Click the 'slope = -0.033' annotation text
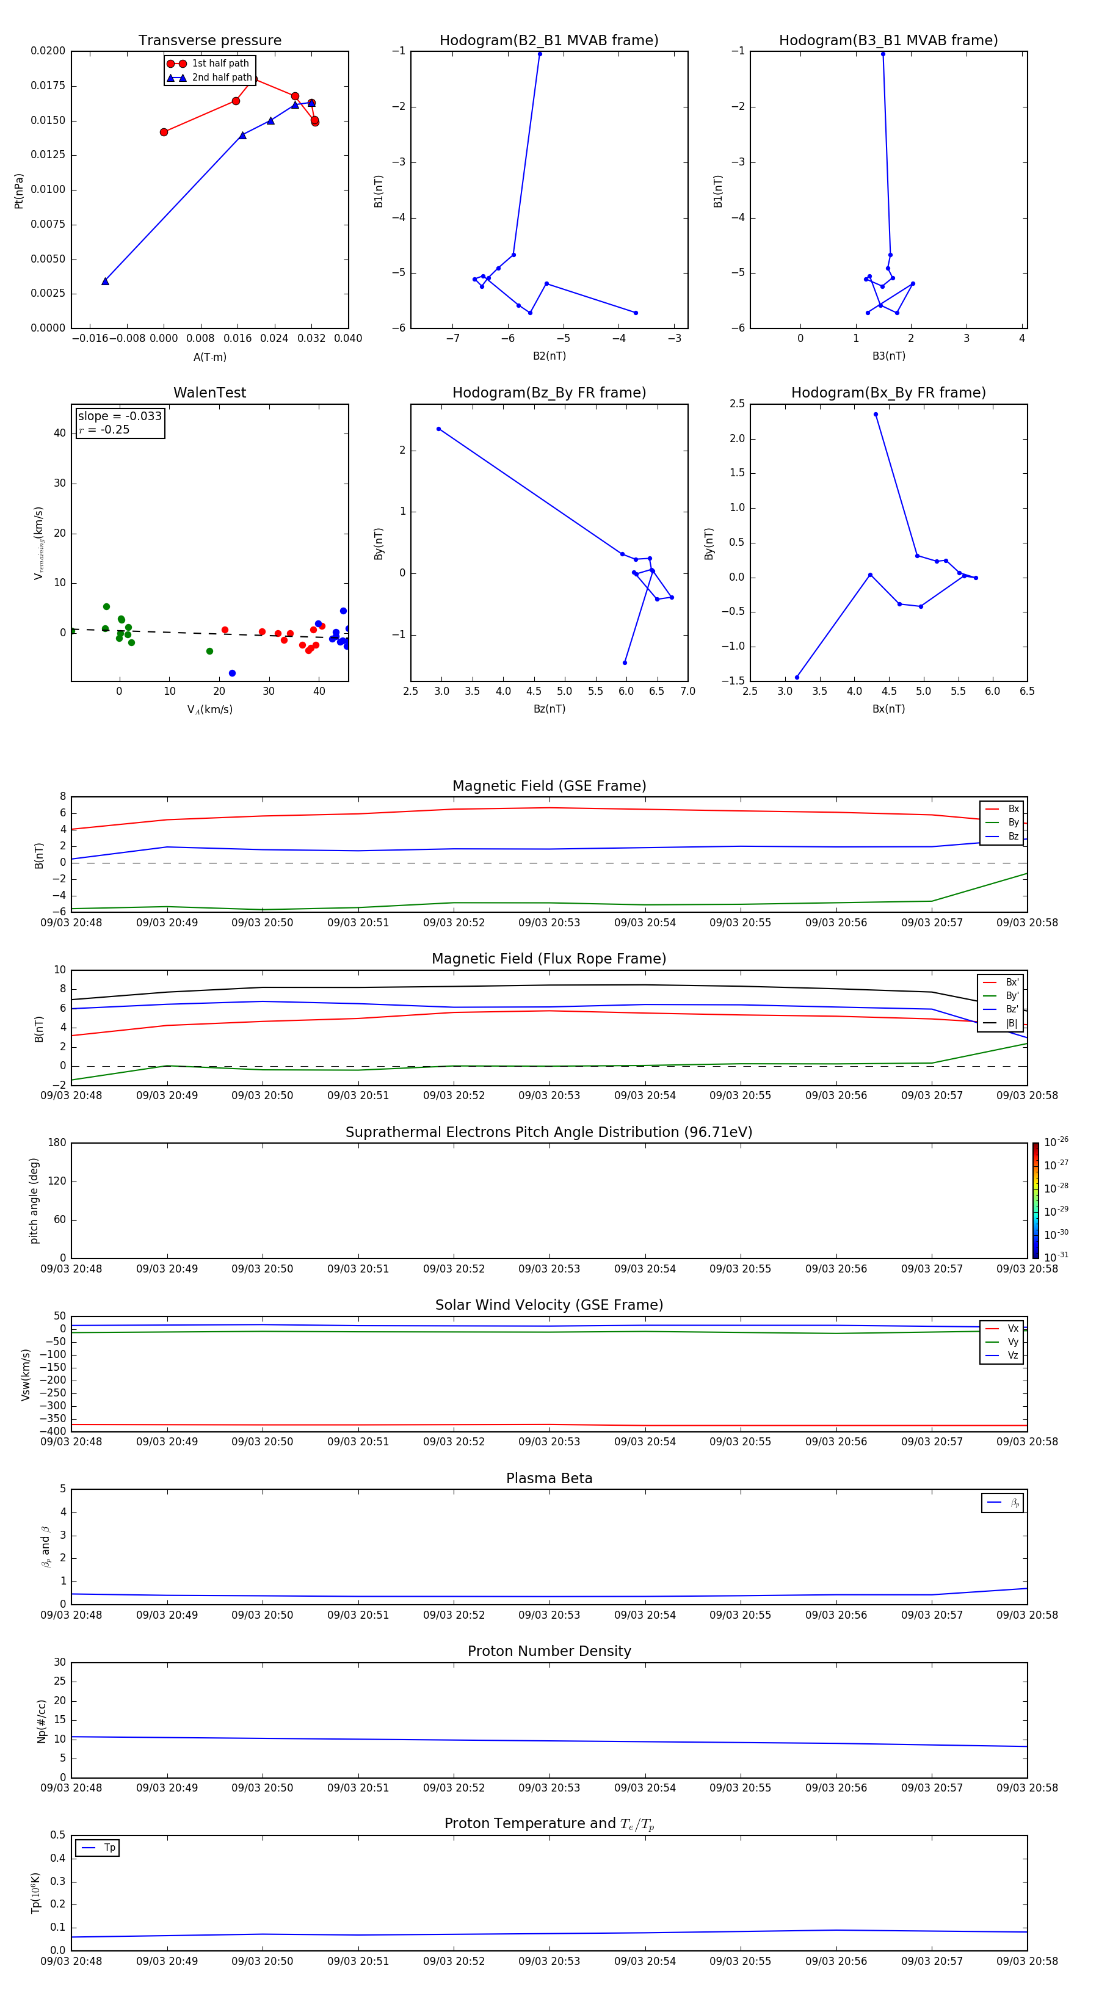This screenshot has height=2015, width=1099. (120, 416)
